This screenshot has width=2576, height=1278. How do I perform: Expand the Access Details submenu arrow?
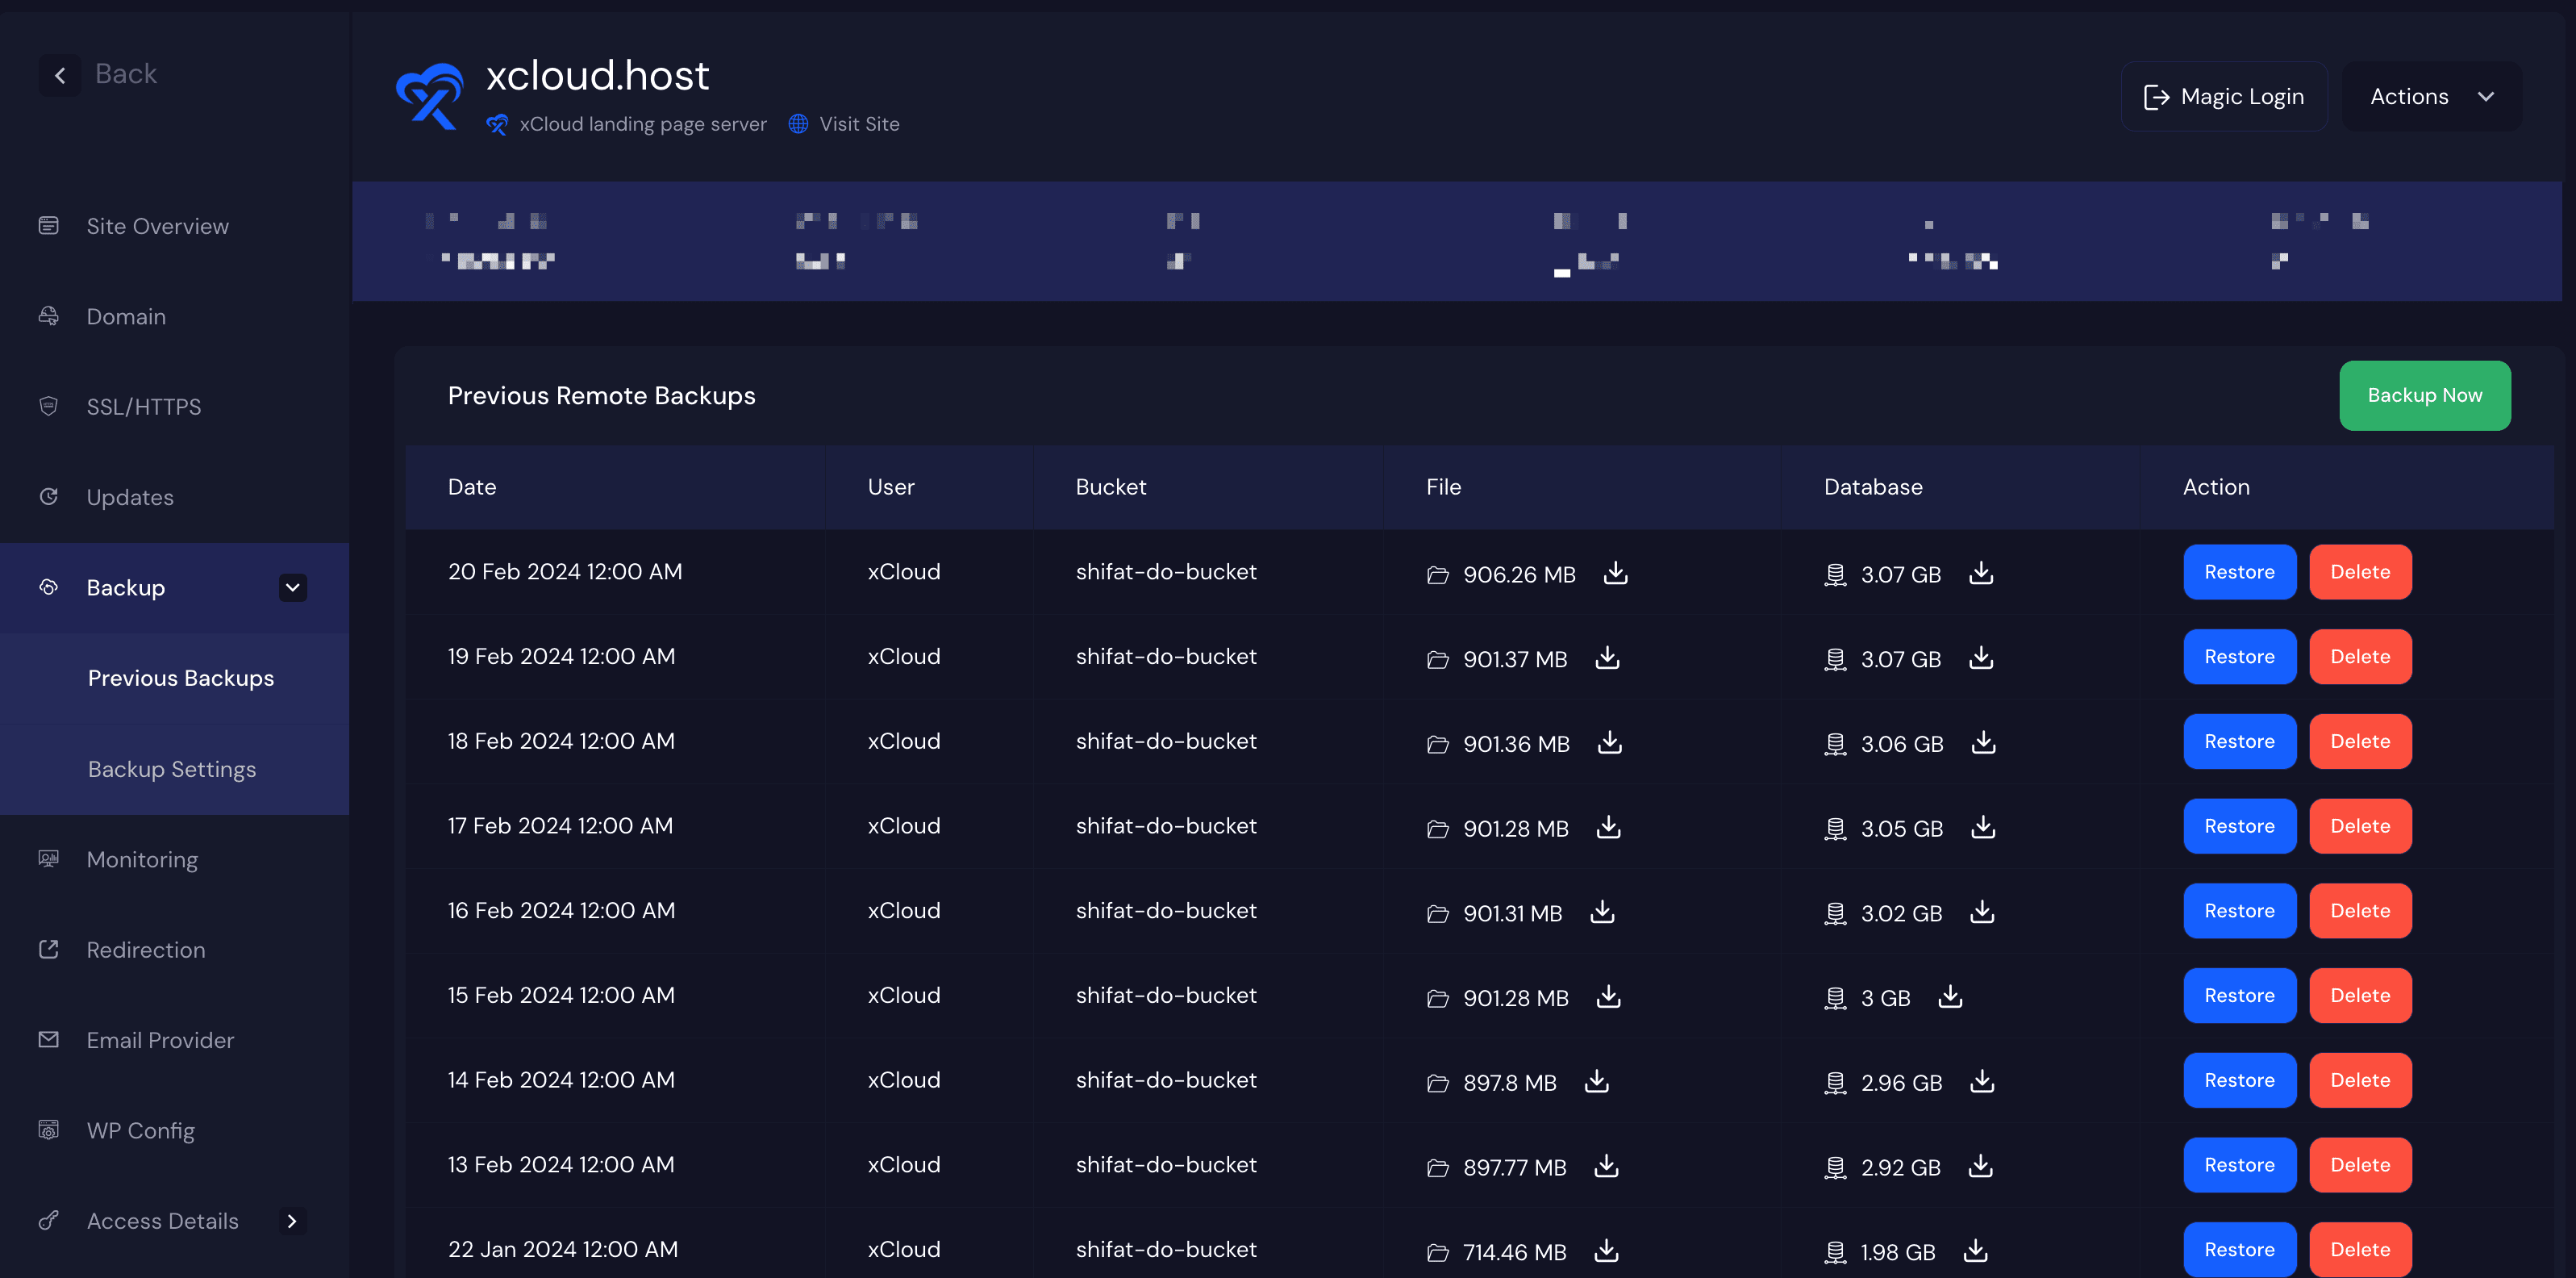point(292,1221)
